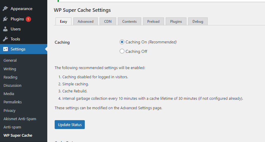Go to General settings

pos(10,60)
